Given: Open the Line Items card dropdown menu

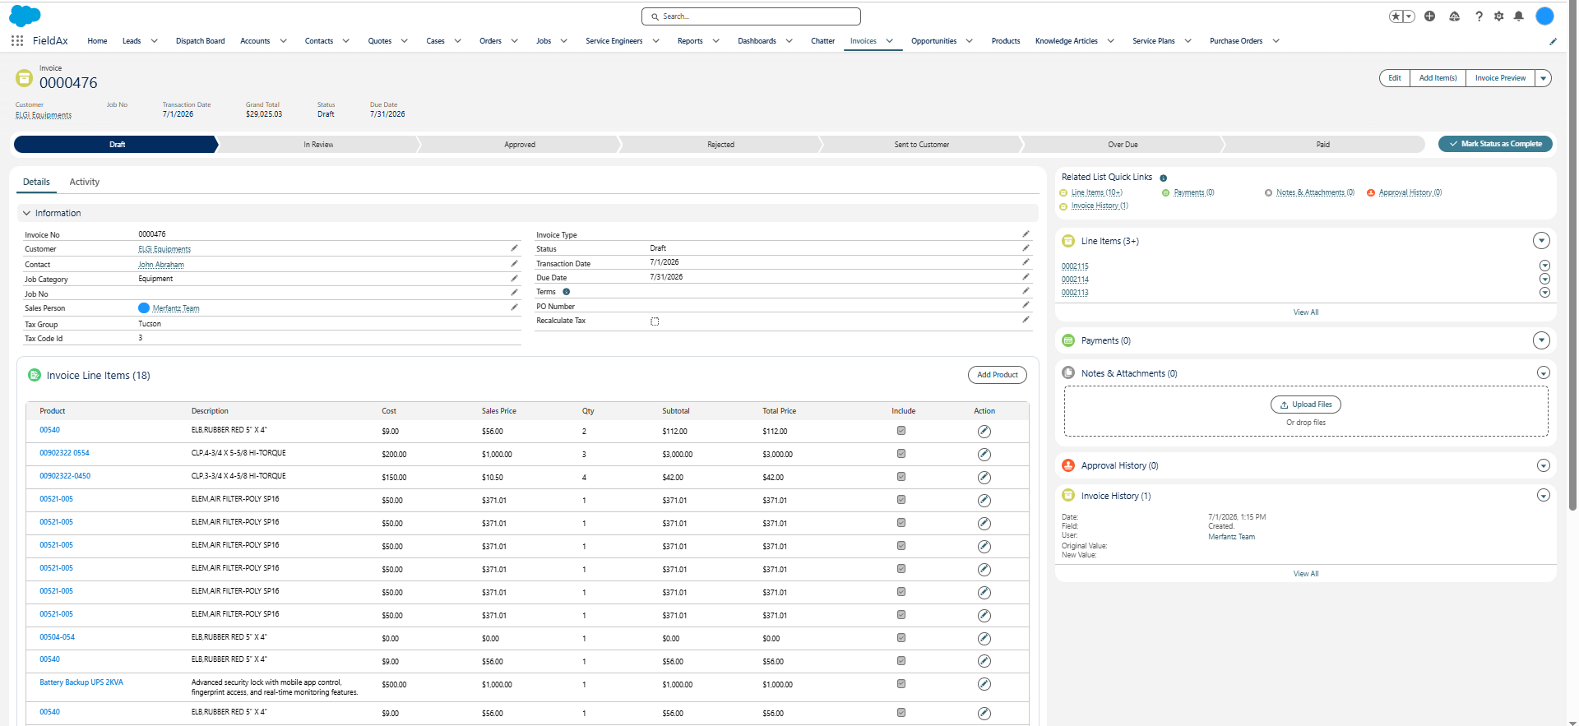Looking at the screenshot, I should tap(1542, 241).
